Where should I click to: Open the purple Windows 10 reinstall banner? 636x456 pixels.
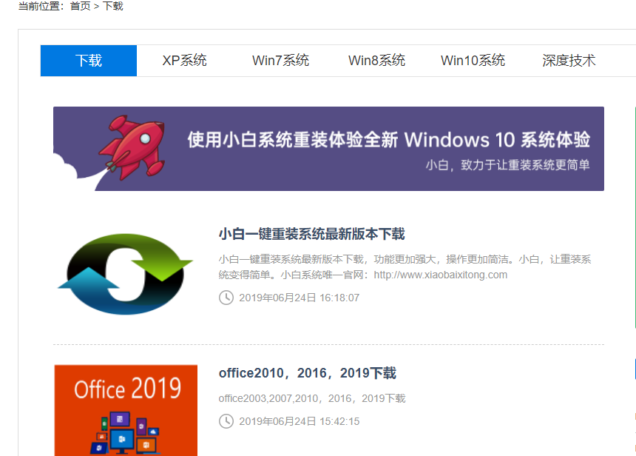click(328, 149)
